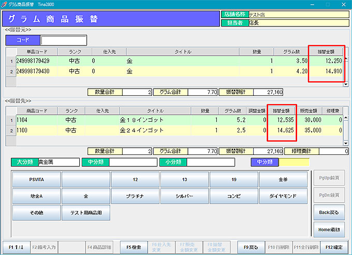Viewport: 352px width, 255px height.
Task: Click the 単品コード column header
Action: point(37,52)
